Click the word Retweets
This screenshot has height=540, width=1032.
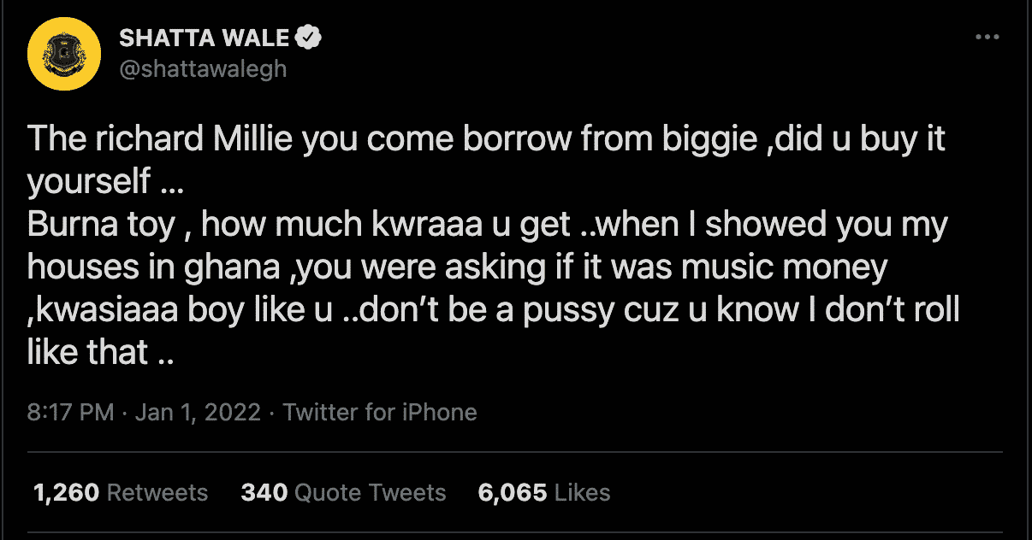[157, 493]
